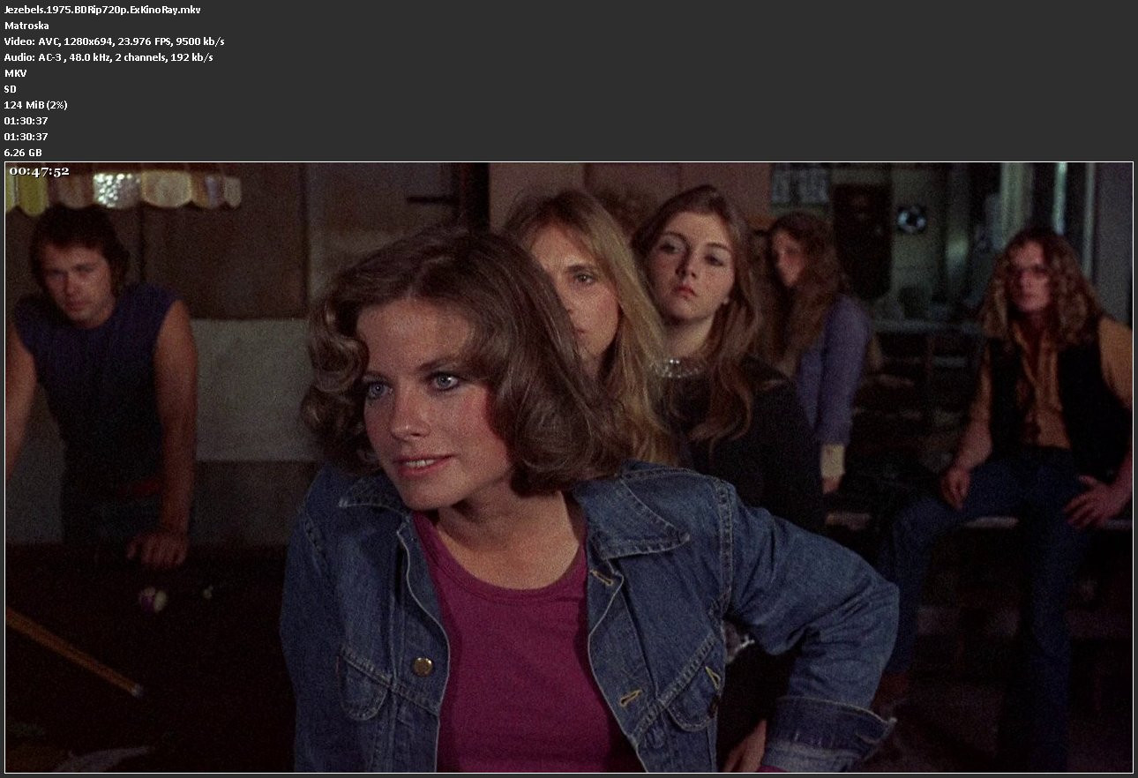Select the Matroska format label
The height and width of the screenshot is (778, 1138).
pyautogui.click(x=26, y=26)
